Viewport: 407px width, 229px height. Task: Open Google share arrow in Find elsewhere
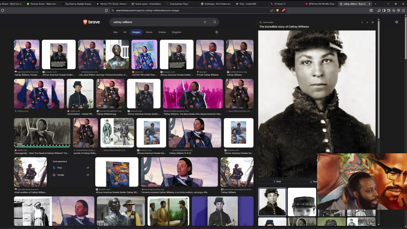tap(88, 175)
